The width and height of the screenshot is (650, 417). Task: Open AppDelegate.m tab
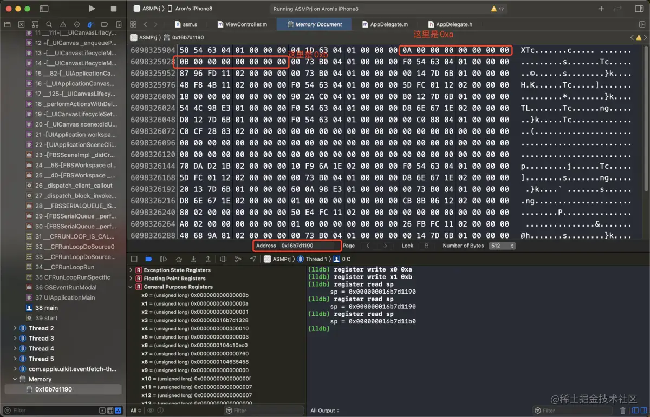(385, 24)
